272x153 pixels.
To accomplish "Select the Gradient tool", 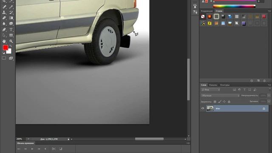I will [11, 18].
